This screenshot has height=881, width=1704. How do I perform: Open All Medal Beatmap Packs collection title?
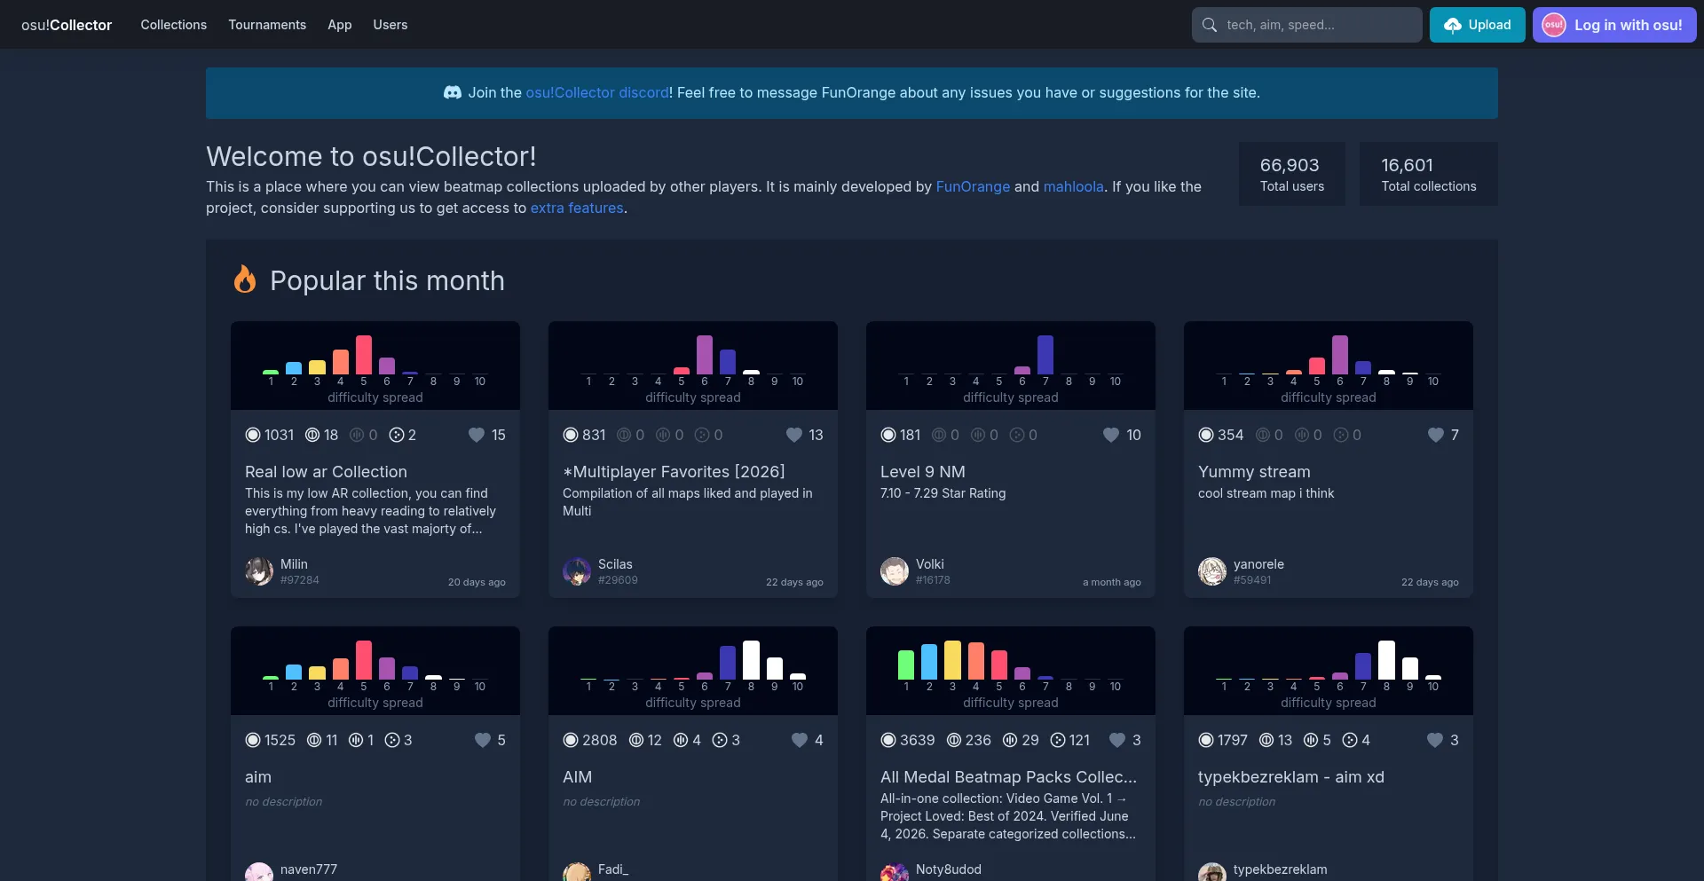(1008, 777)
